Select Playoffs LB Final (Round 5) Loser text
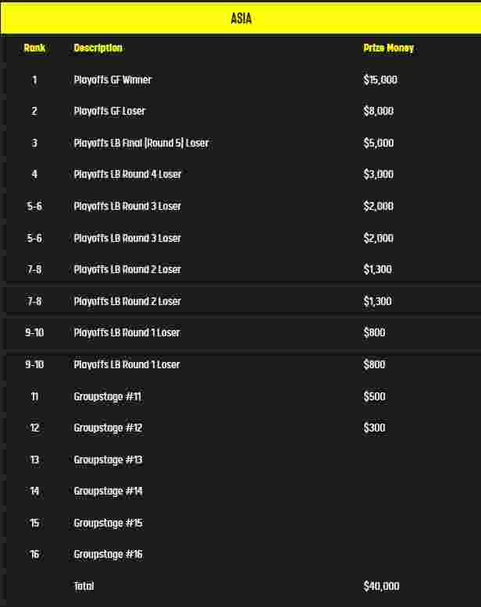The width and height of the screenshot is (481, 607). (x=141, y=143)
